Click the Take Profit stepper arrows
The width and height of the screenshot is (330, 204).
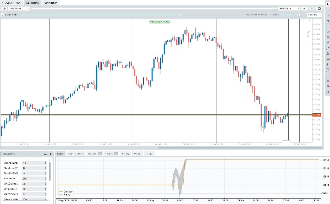[45, 173]
